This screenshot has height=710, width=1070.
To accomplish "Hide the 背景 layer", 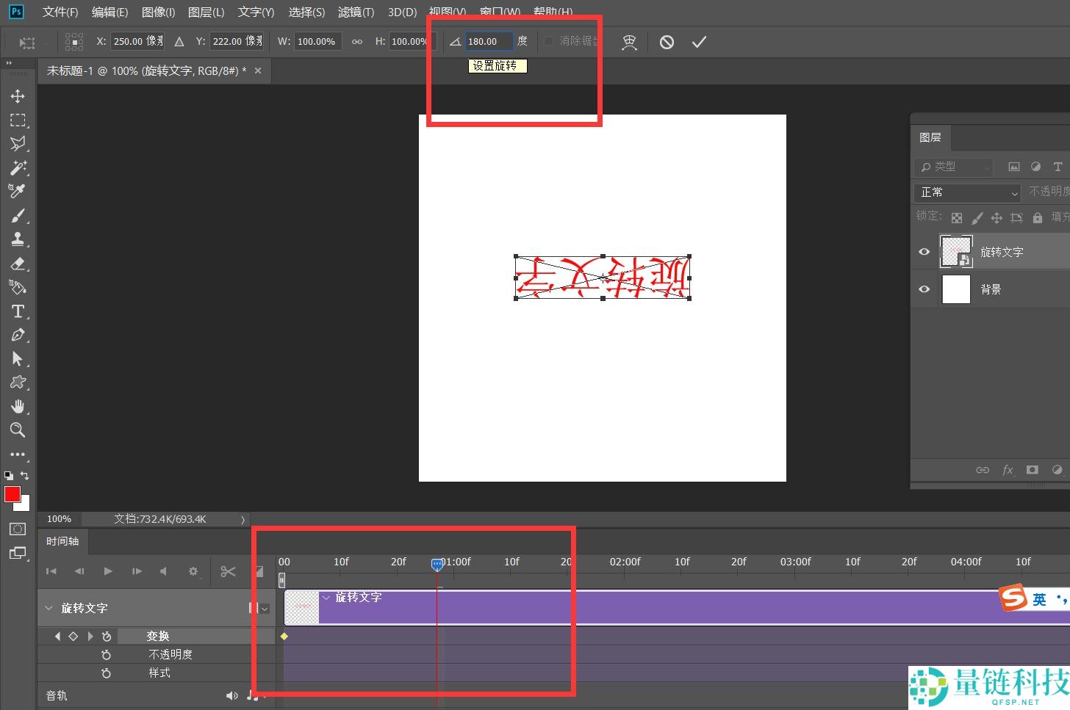I will click(x=924, y=289).
